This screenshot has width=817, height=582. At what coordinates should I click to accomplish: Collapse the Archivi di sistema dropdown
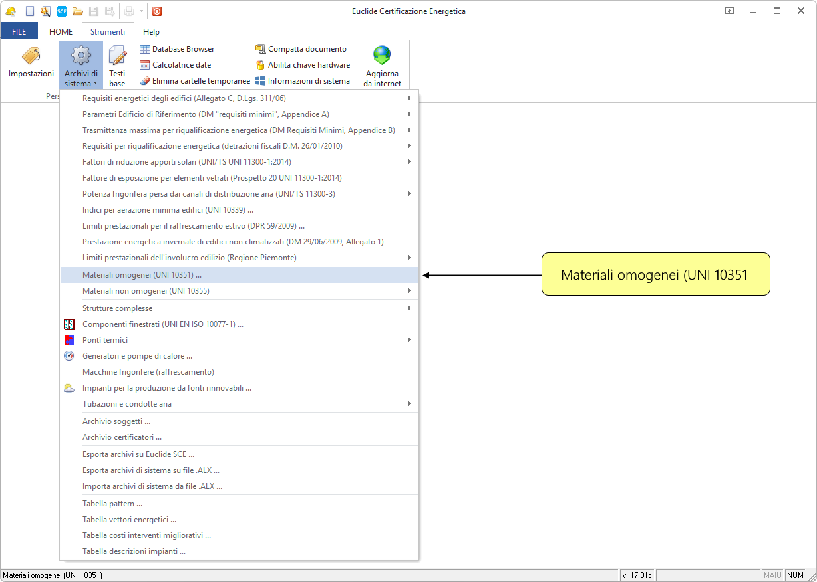81,65
